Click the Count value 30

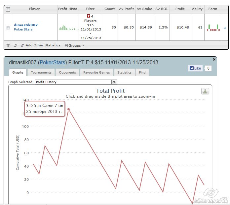[x=114, y=27]
